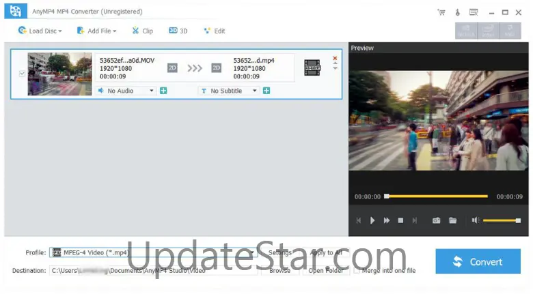The width and height of the screenshot is (533, 294).
Task: Click the source filename 53652ef...a0d.MOV
Action: (127, 61)
